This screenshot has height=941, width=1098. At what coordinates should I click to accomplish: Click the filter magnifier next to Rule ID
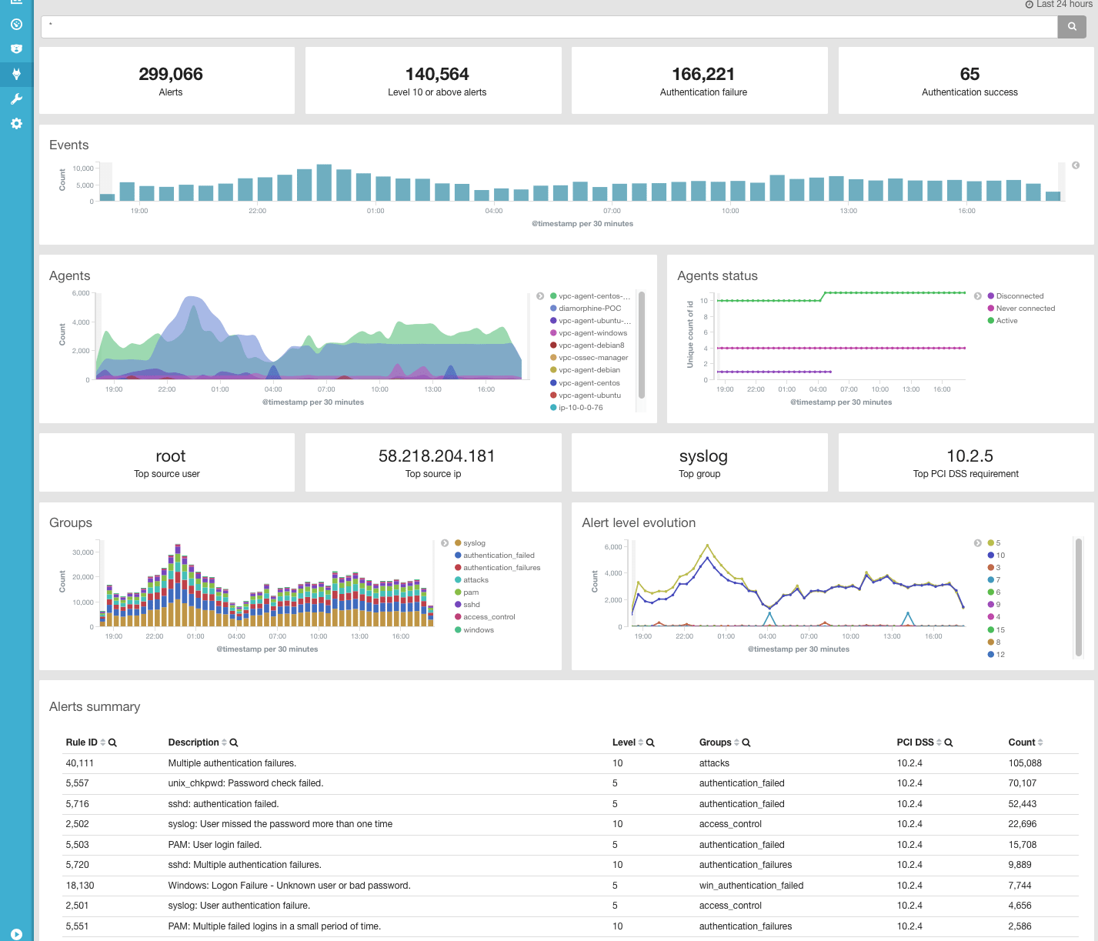pyautogui.click(x=112, y=742)
